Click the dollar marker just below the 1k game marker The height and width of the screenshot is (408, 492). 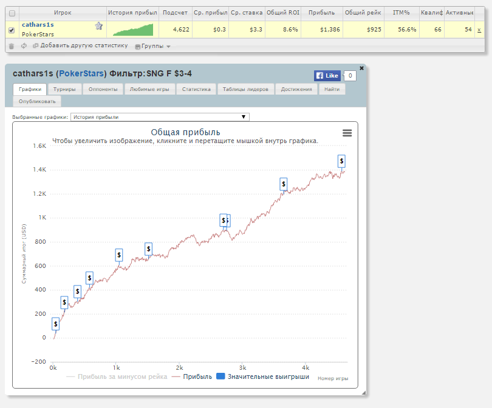pyautogui.click(x=119, y=255)
